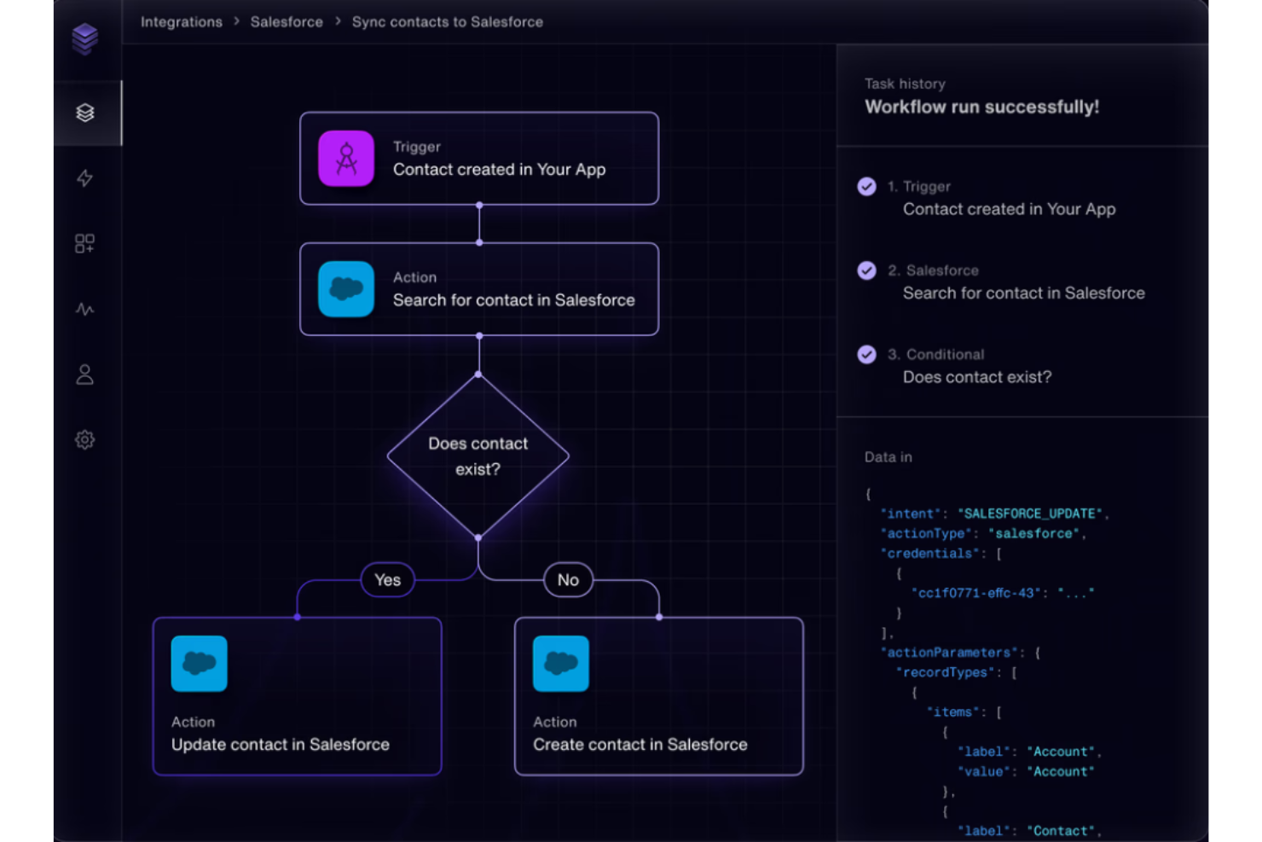This screenshot has height=842, width=1262.
Task: Open the settings gear sidebar icon
Action: click(x=84, y=440)
